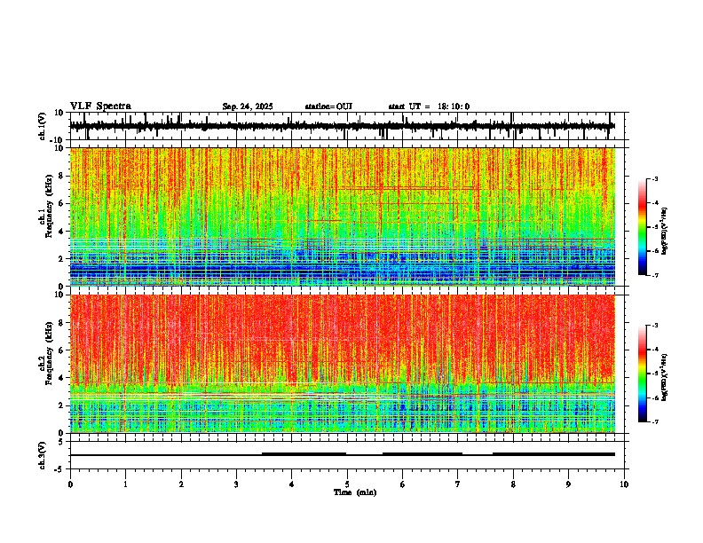Click the second raised ch.3 segment, minutes 5.6 to 7
The image size is (703, 543).
tap(423, 454)
